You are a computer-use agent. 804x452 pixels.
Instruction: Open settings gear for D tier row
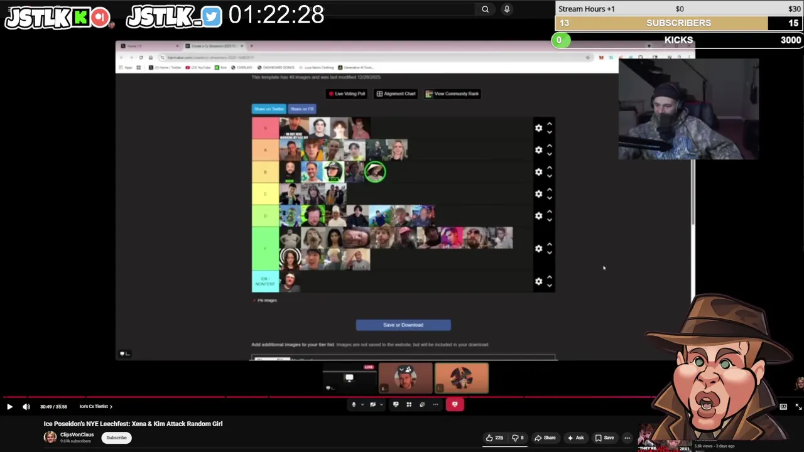coord(538,216)
